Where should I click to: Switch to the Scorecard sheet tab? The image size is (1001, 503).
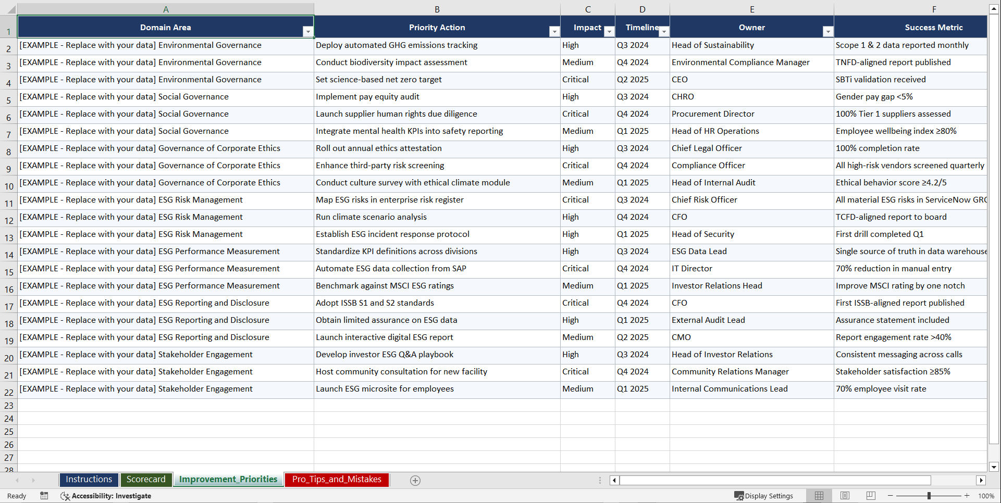coord(146,479)
